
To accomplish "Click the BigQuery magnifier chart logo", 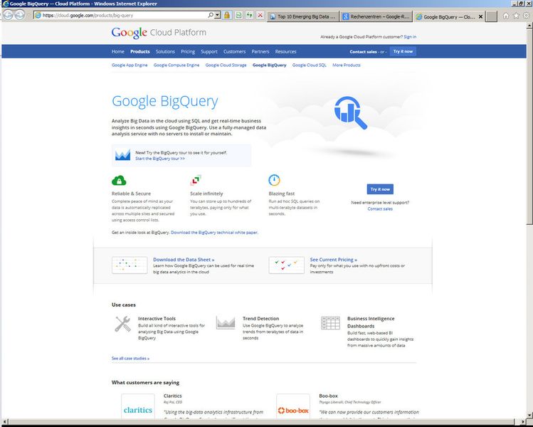I will pos(350,112).
